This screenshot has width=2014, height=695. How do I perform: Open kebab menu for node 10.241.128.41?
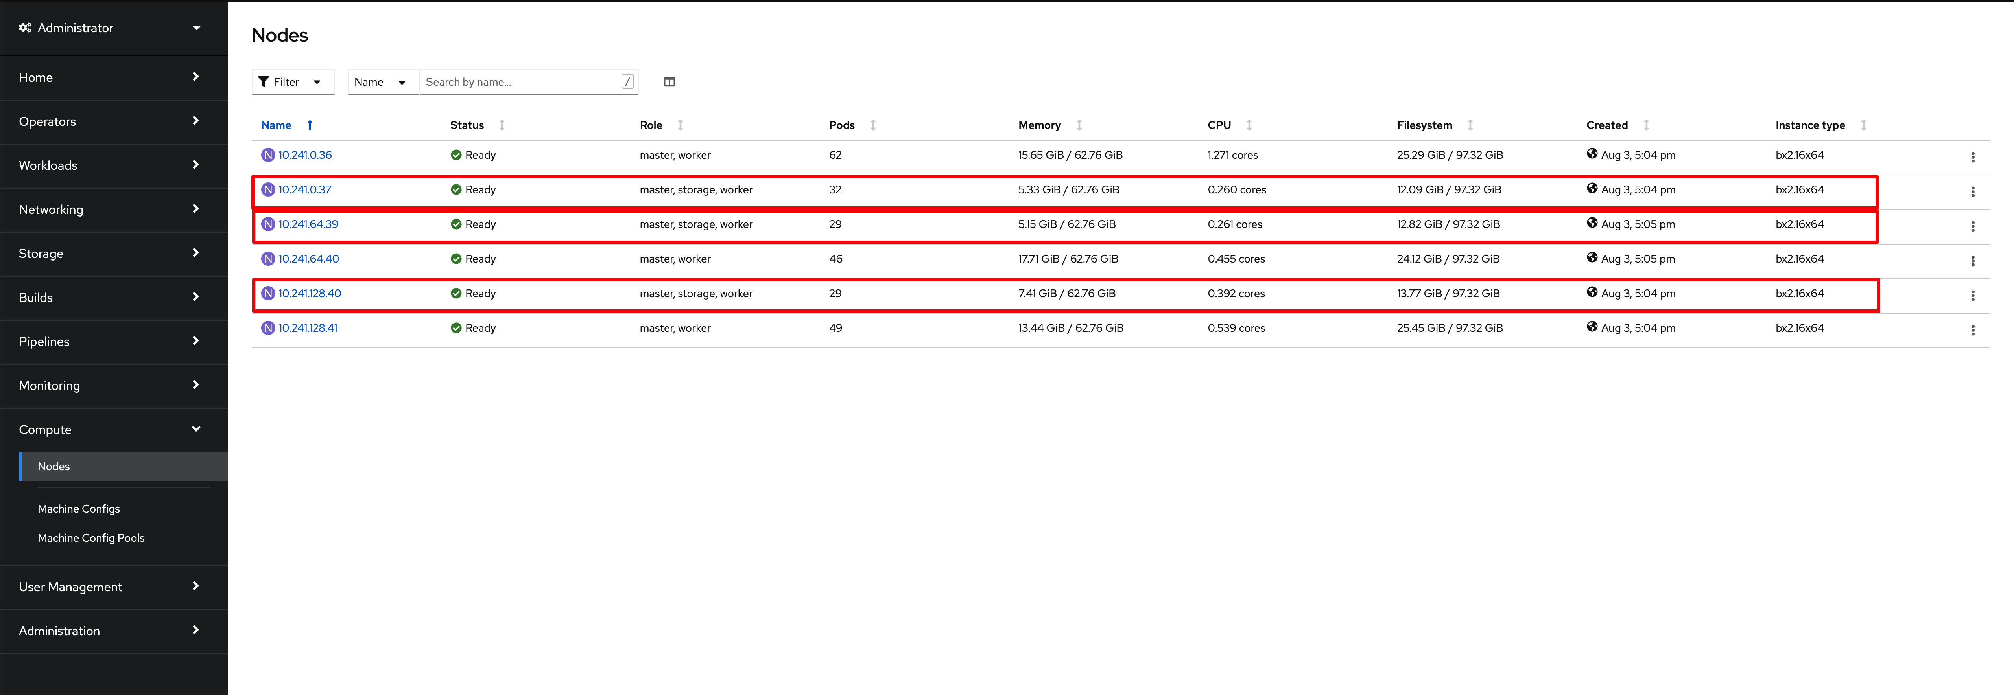pyautogui.click(x=1973, y=330)
